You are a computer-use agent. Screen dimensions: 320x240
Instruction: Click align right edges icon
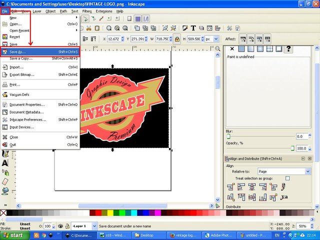coord(262,187)
